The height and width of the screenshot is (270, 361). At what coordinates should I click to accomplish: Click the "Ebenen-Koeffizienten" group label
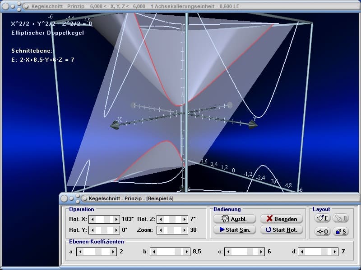pyautogui.click(x=97, y=242)
